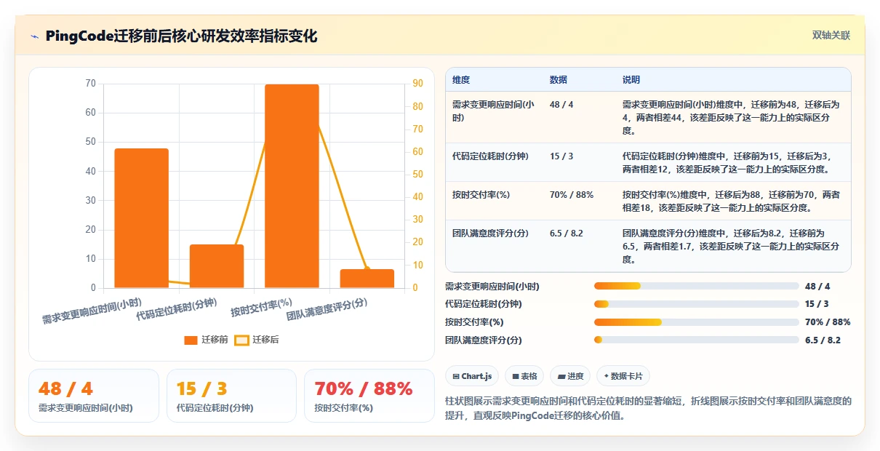Click the left axis value 70
Viewport: 880px width, 451px height.
pyautogui.click(x=90, y=84)
